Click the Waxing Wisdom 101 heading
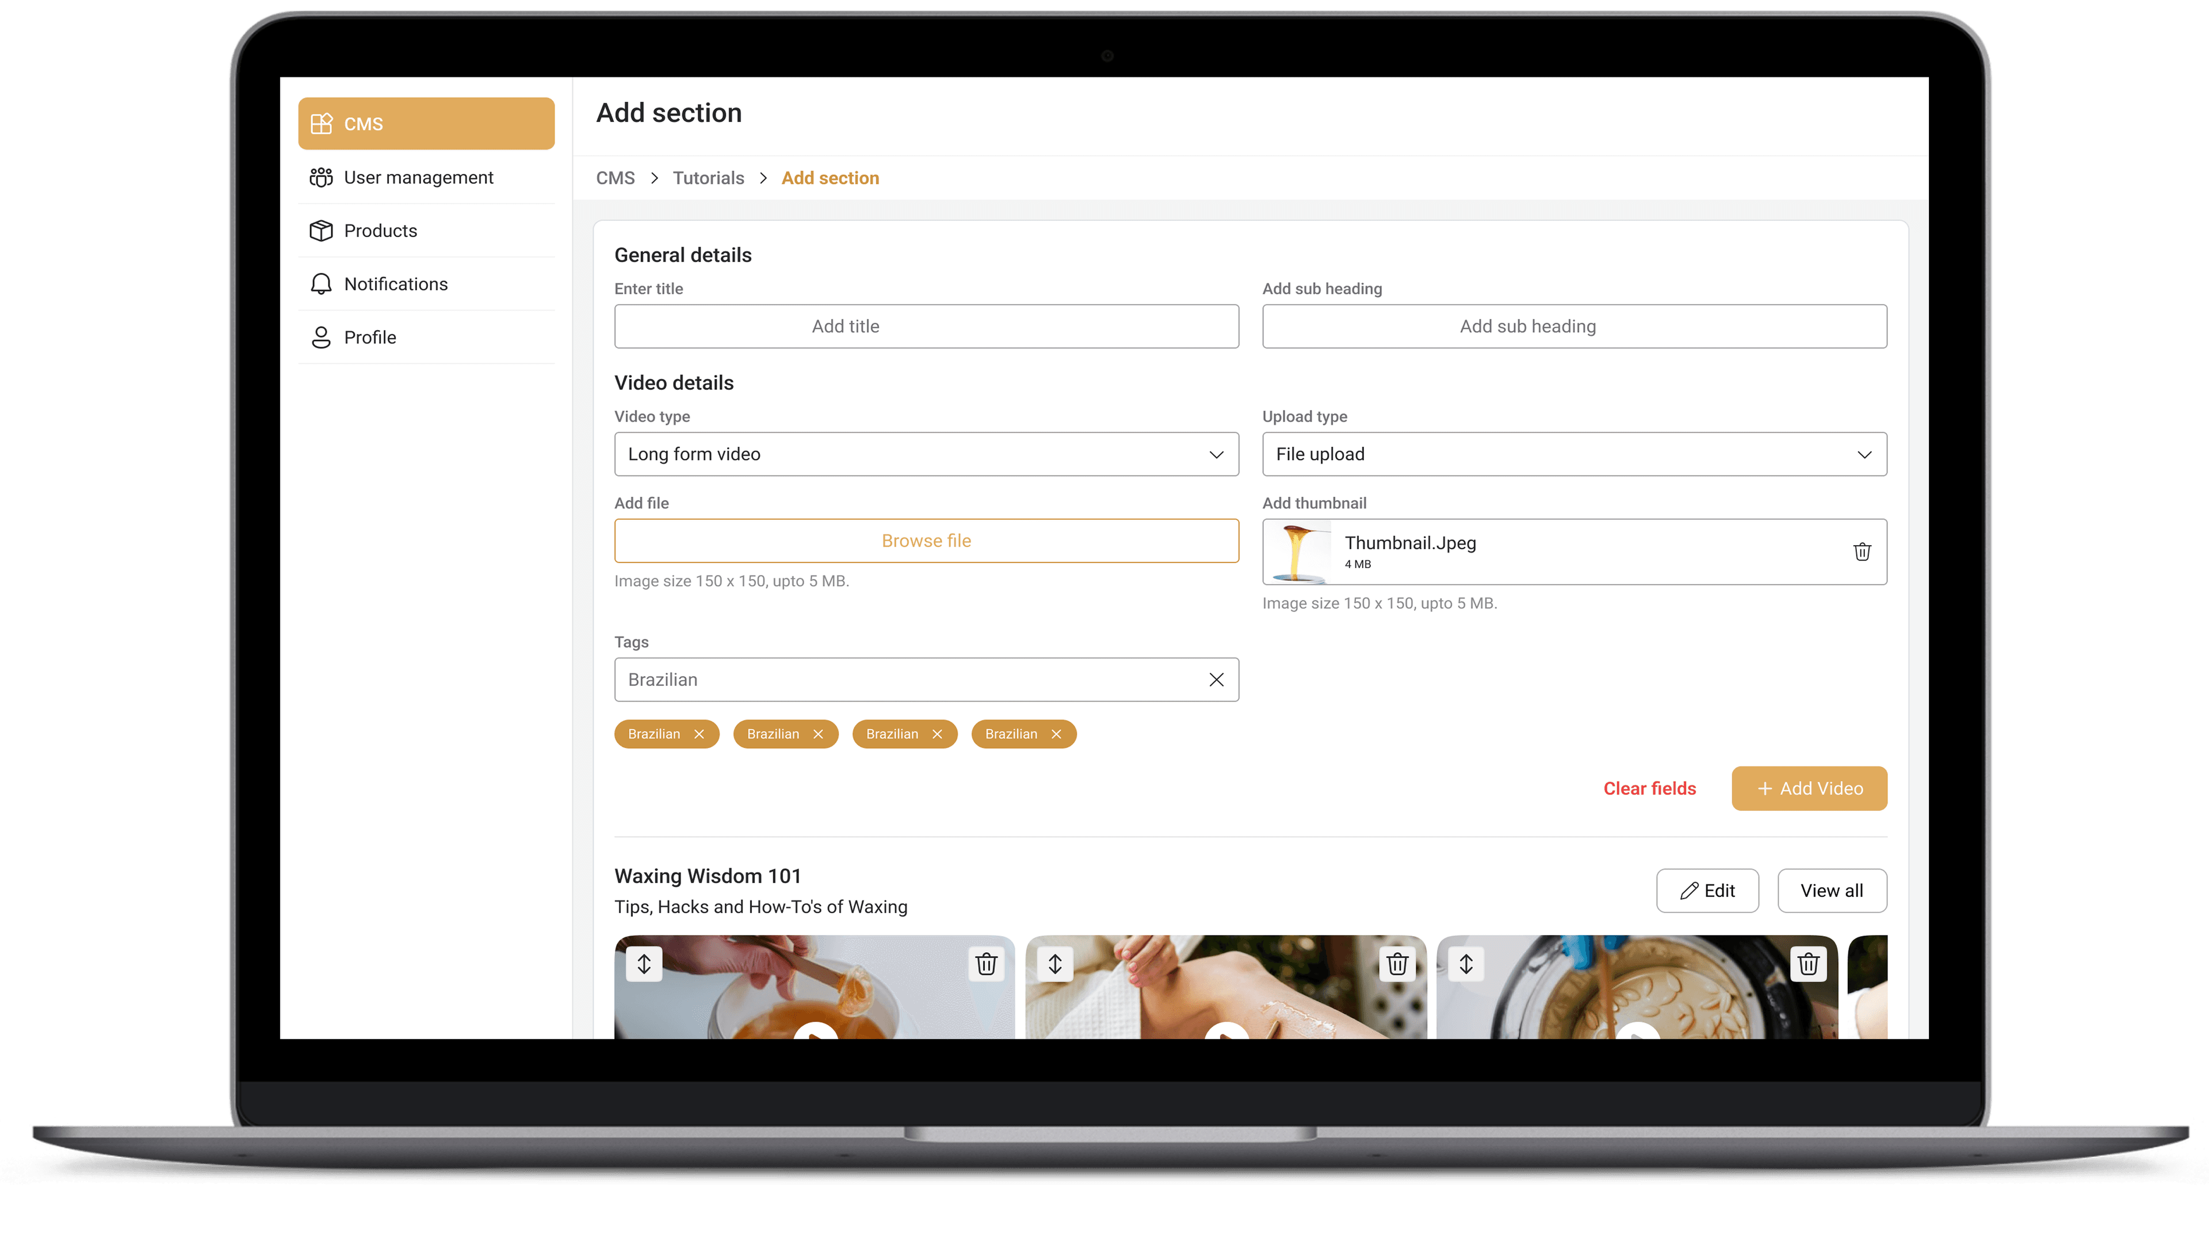The width and height of the screenshot is (2209, 1242). coord(708,876)
